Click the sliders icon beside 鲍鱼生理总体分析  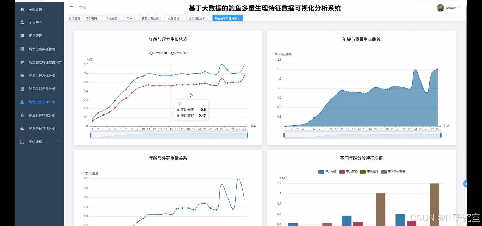pos(22,75)
